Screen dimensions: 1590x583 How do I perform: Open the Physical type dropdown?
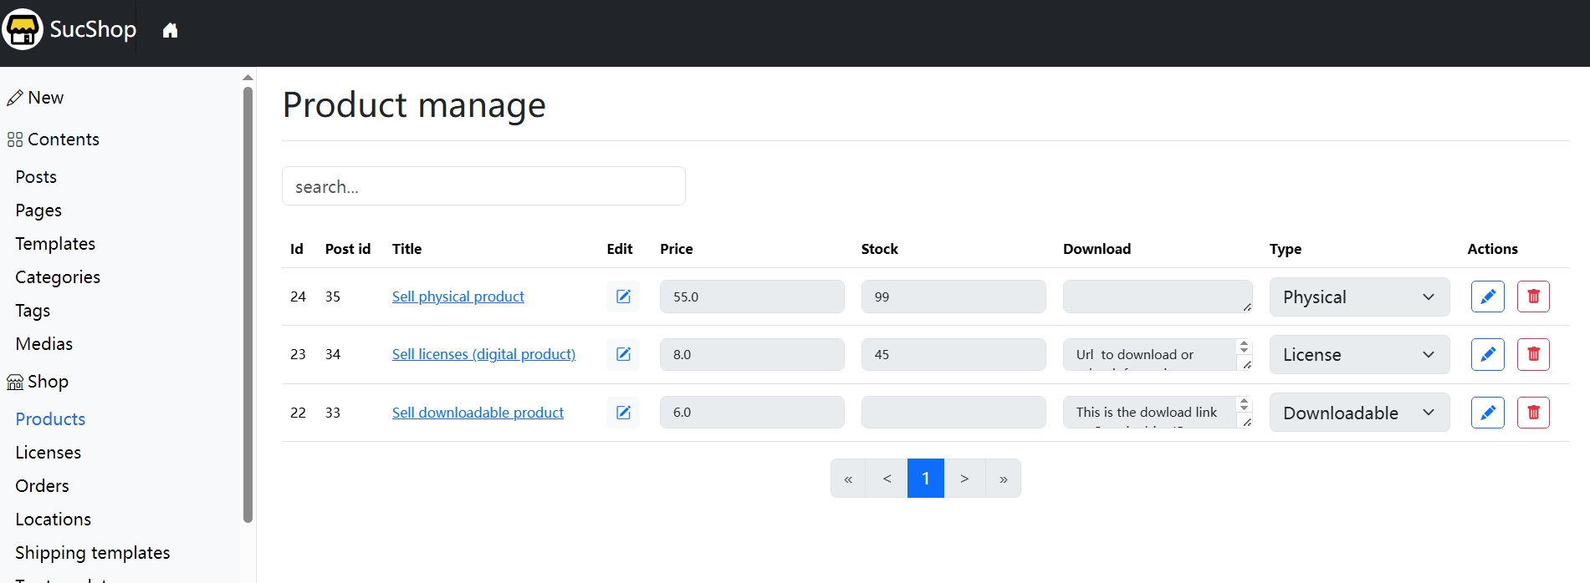[1358, 297]
